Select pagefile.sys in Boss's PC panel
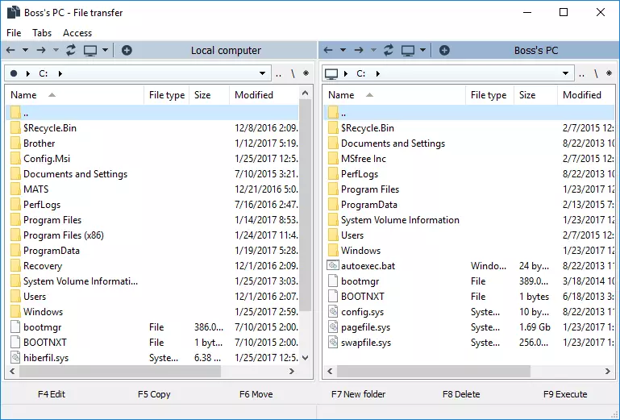Viewport: 620px width, 420px height. [365, 327]
